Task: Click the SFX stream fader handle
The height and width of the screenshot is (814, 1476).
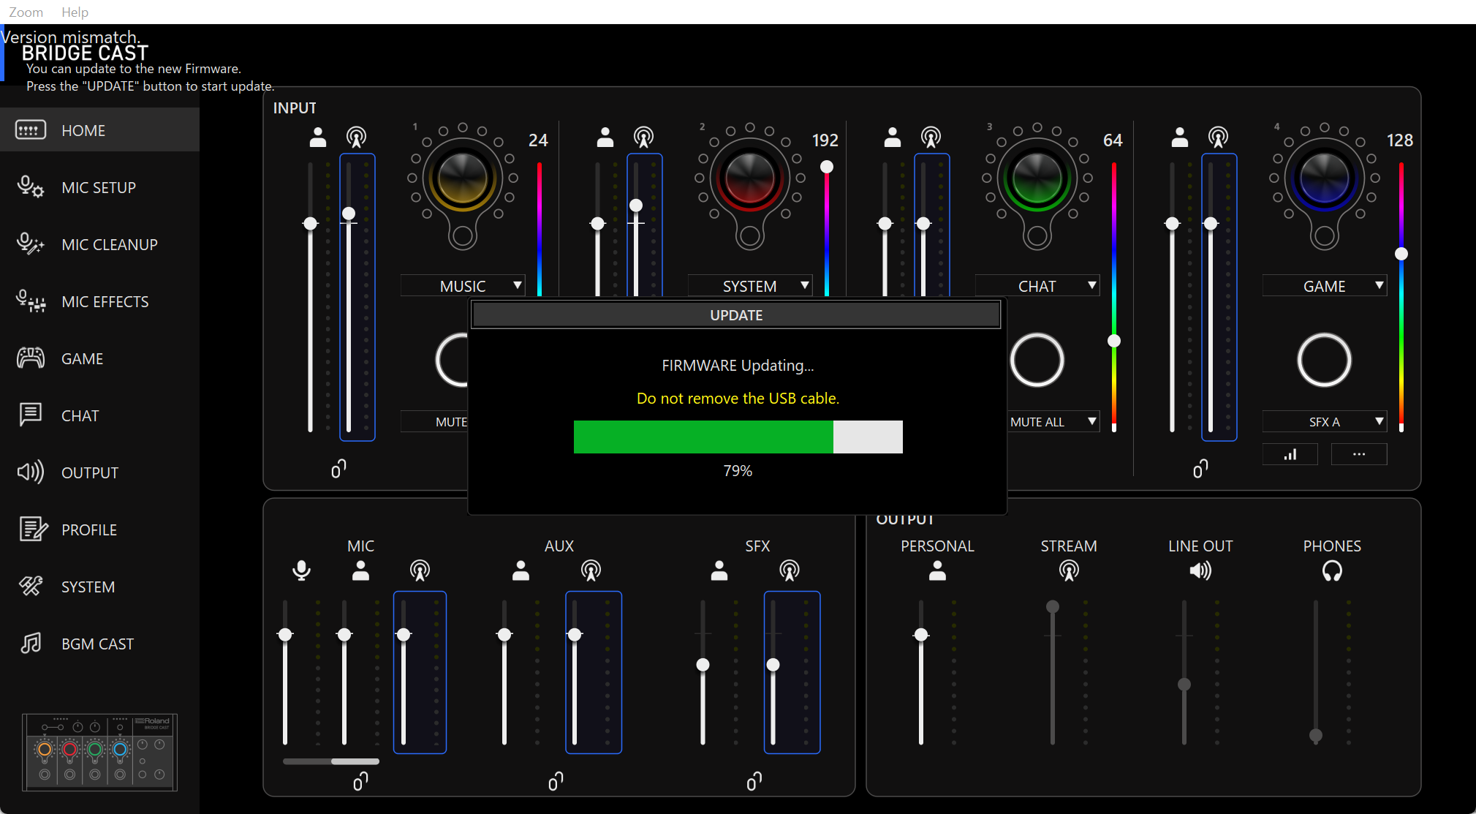Action: pyautogui.click(x=773, y=665)
